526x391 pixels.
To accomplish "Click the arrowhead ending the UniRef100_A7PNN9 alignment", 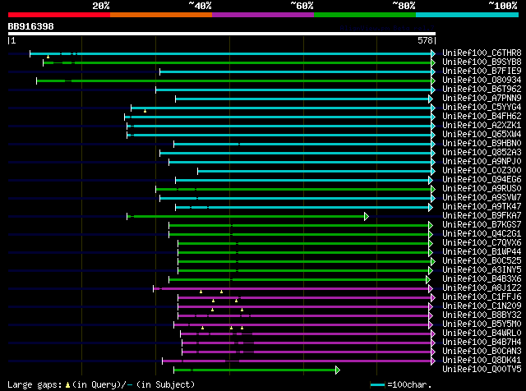I will tap(431, 99).
